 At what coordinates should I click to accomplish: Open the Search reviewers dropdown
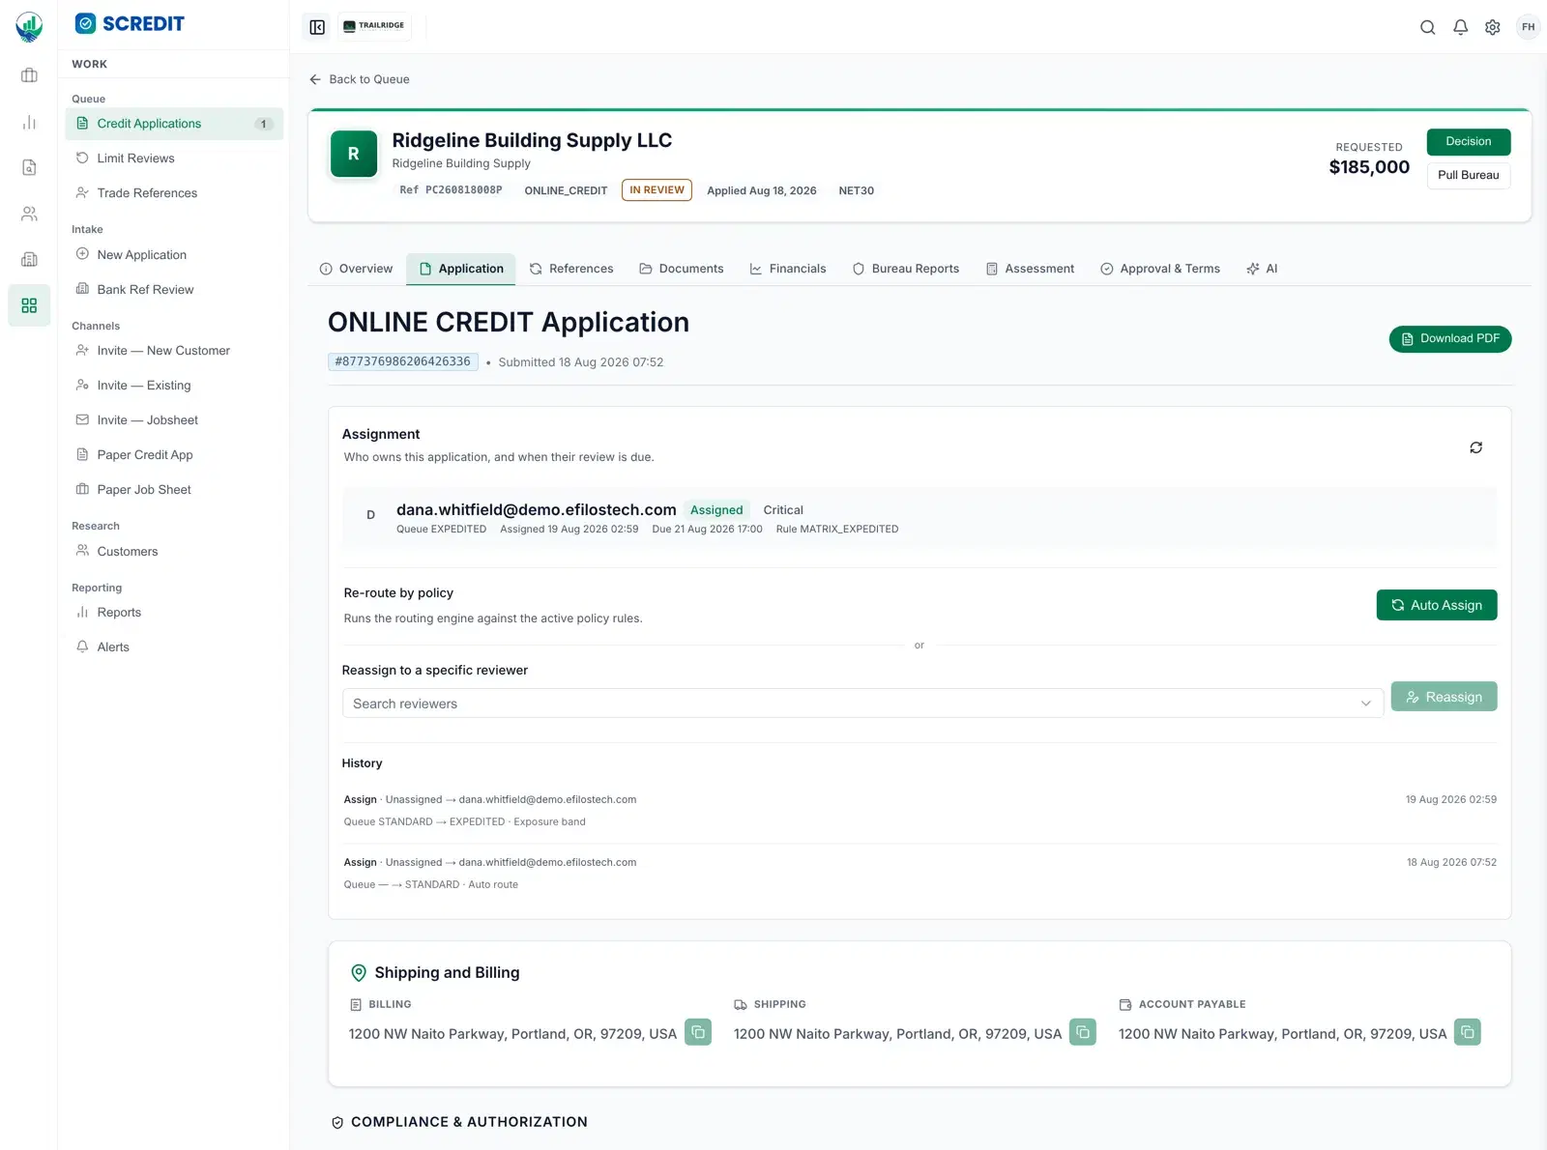[862, 704]
